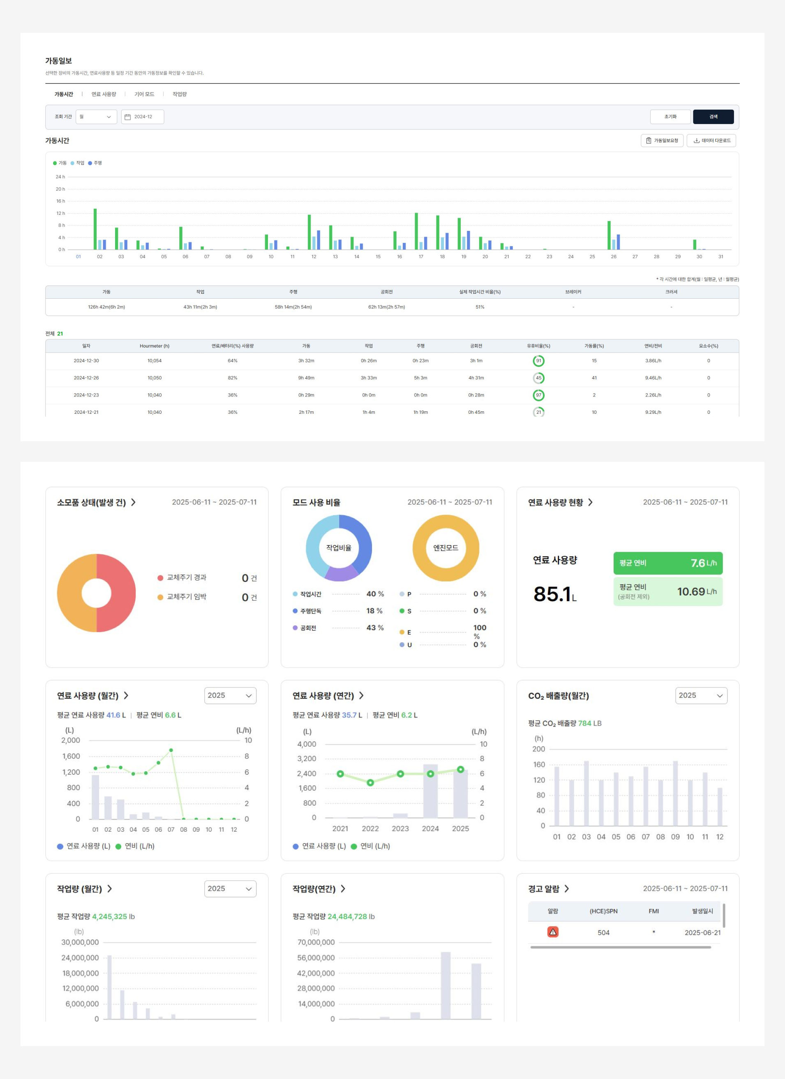
Task: Switch to the 연료 사용량 tab
Action: click(104, 94)
